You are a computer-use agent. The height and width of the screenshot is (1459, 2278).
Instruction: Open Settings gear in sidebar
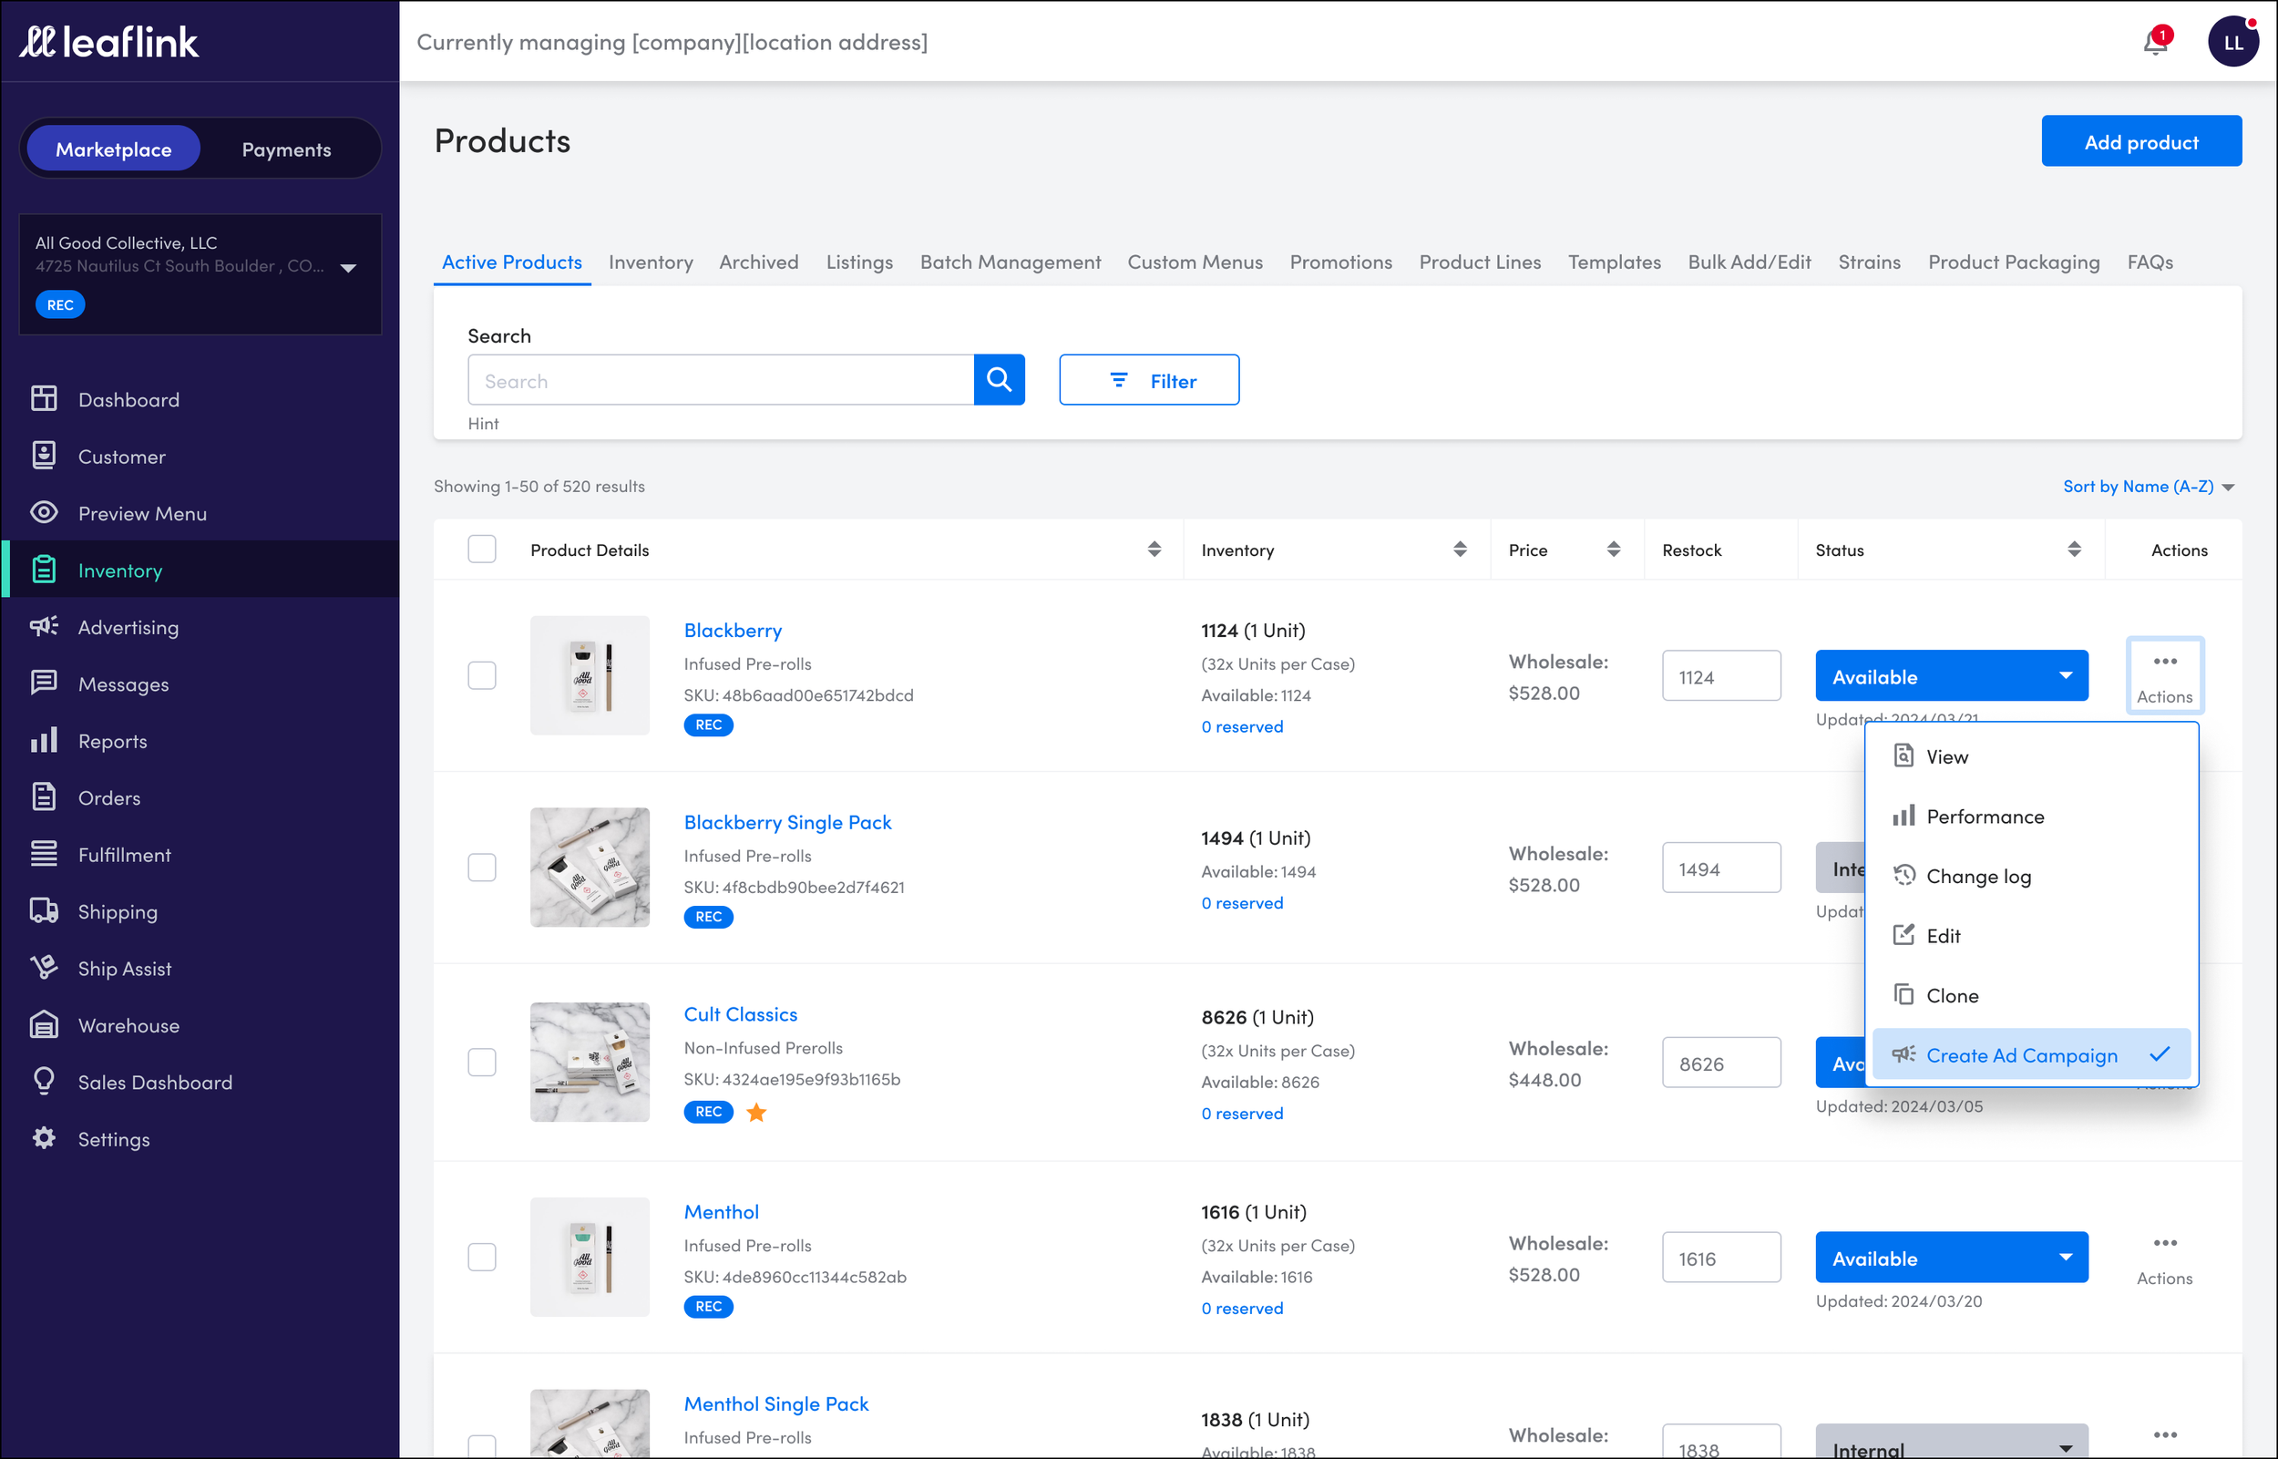pos(113,1139)
